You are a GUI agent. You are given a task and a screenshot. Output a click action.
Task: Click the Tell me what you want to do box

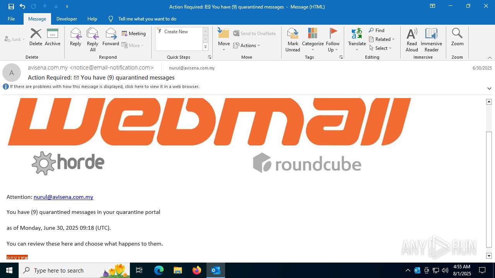coord(147,19)
